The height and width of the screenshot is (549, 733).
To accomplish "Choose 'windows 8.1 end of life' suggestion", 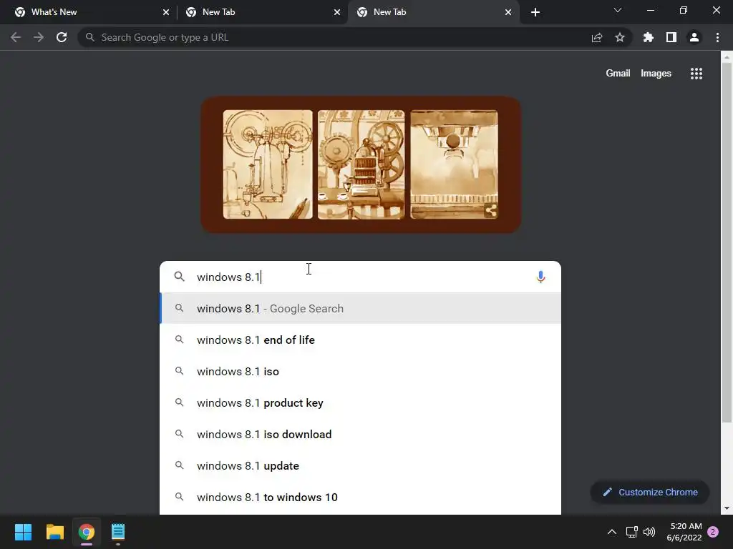I will pyautogui.click(x=360, y=340).
